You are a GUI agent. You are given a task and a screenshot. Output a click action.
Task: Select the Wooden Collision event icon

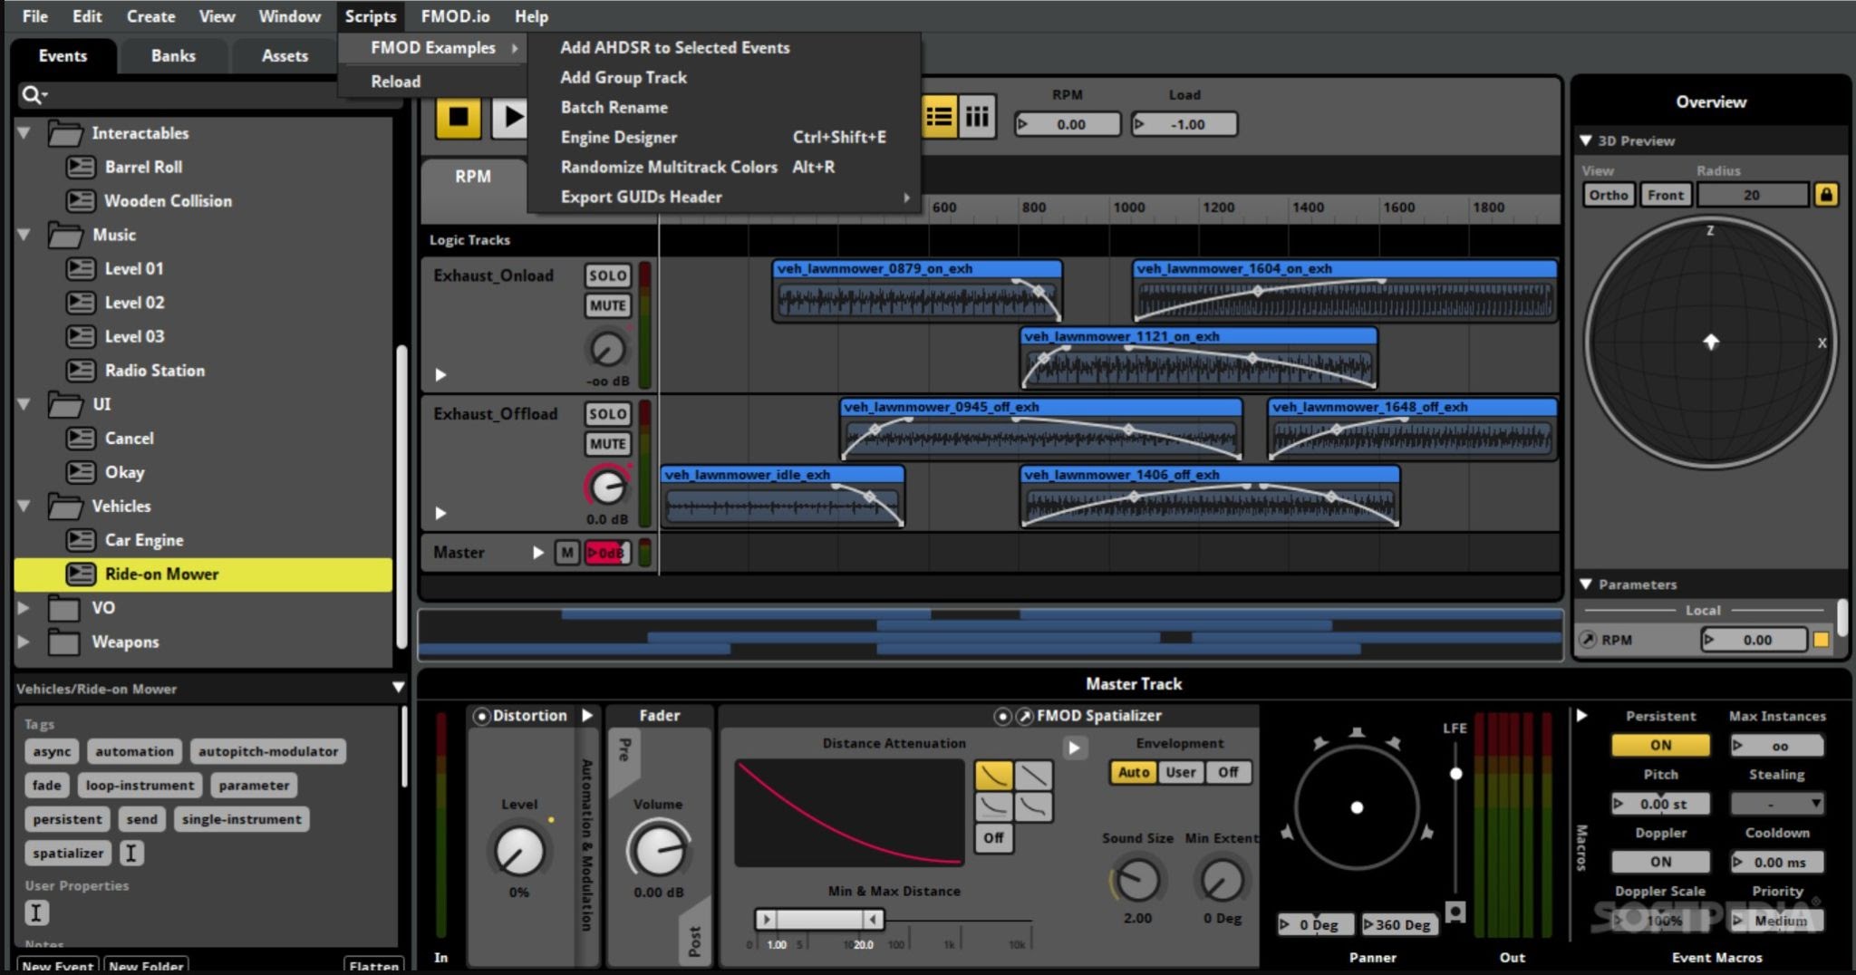click(x=81, y=200)
